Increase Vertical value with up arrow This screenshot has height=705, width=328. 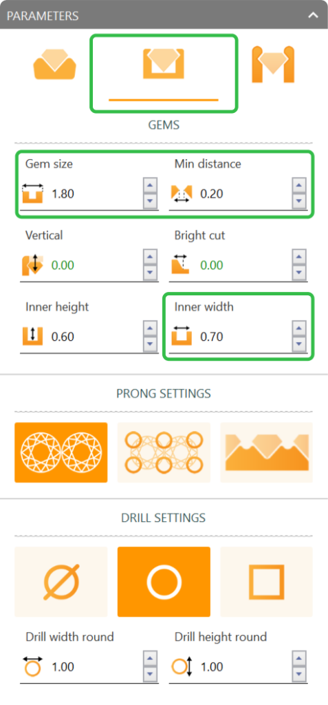tap(150, 257)
